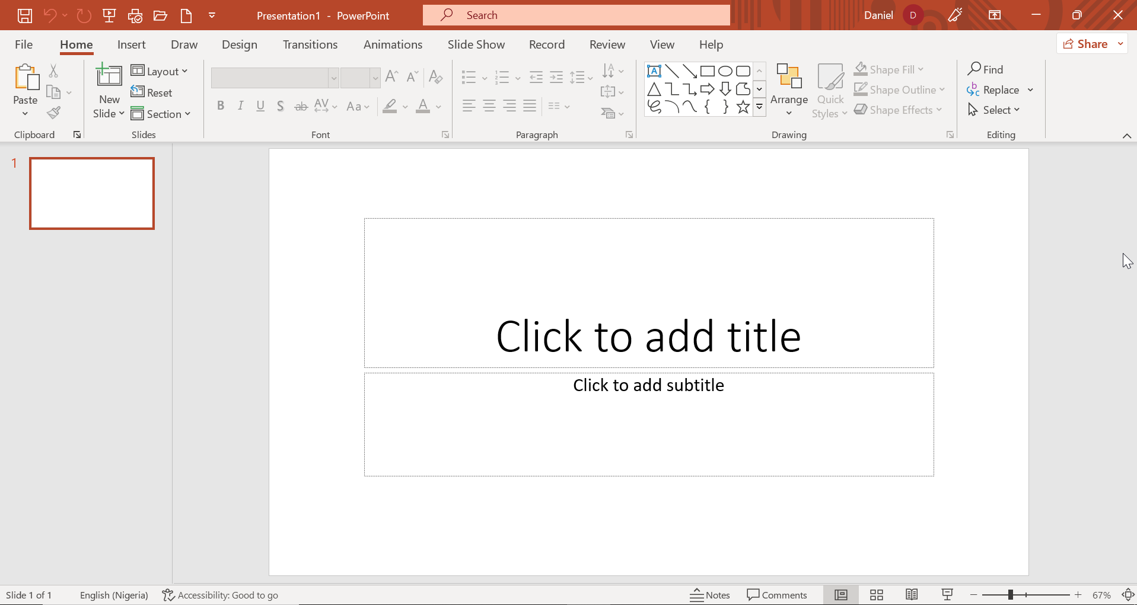1137x605 pixels.
Task: Select the Strikethrough icon
Action: point(301,106)
